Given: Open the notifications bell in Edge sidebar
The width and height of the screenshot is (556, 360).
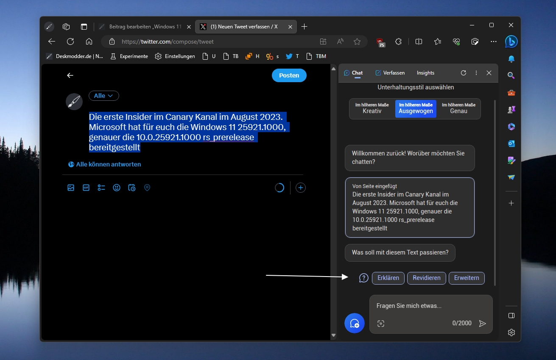Looking at the screenshot, I should tap(511, 58).
